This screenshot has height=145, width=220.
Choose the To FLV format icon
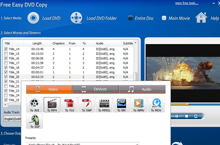(x=69, y=105)
